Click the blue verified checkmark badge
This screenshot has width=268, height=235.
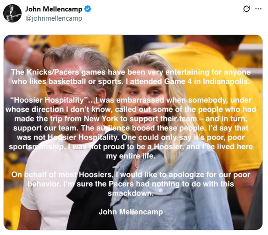pos(88,9)
